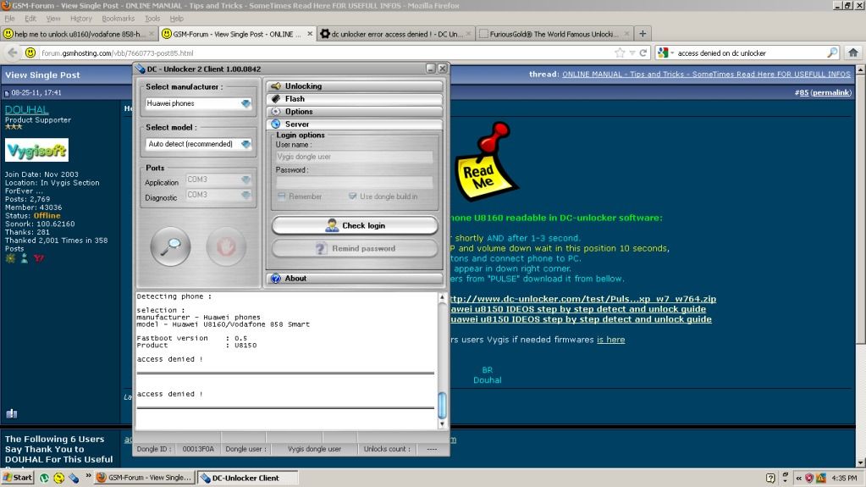This screenshot has height=487, width=866.
Task: Open the Bookmarks menu in Firefox
Action: pyautogui.click(x=118, y=18)
